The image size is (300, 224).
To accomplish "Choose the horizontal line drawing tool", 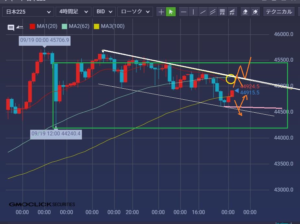I will pyautogui.click(x=184, y=12).
